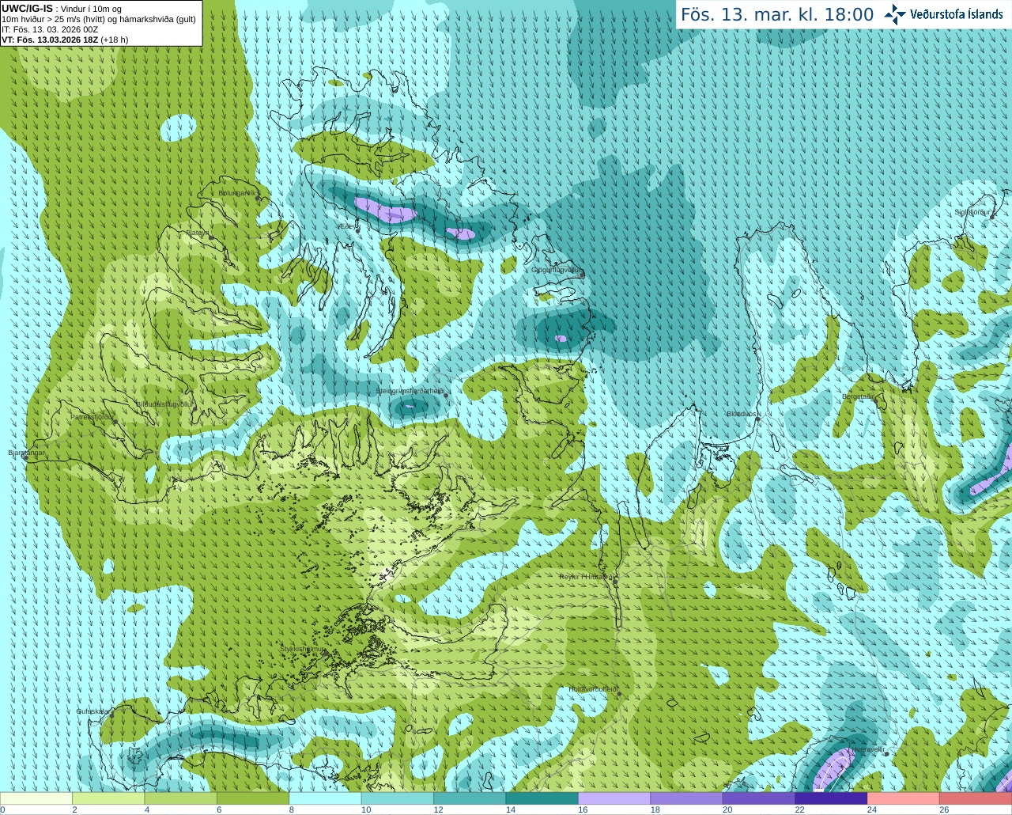Select the Hveravellir station marker
Viewport: 1012px width, 815px height.
click(886, 753)
